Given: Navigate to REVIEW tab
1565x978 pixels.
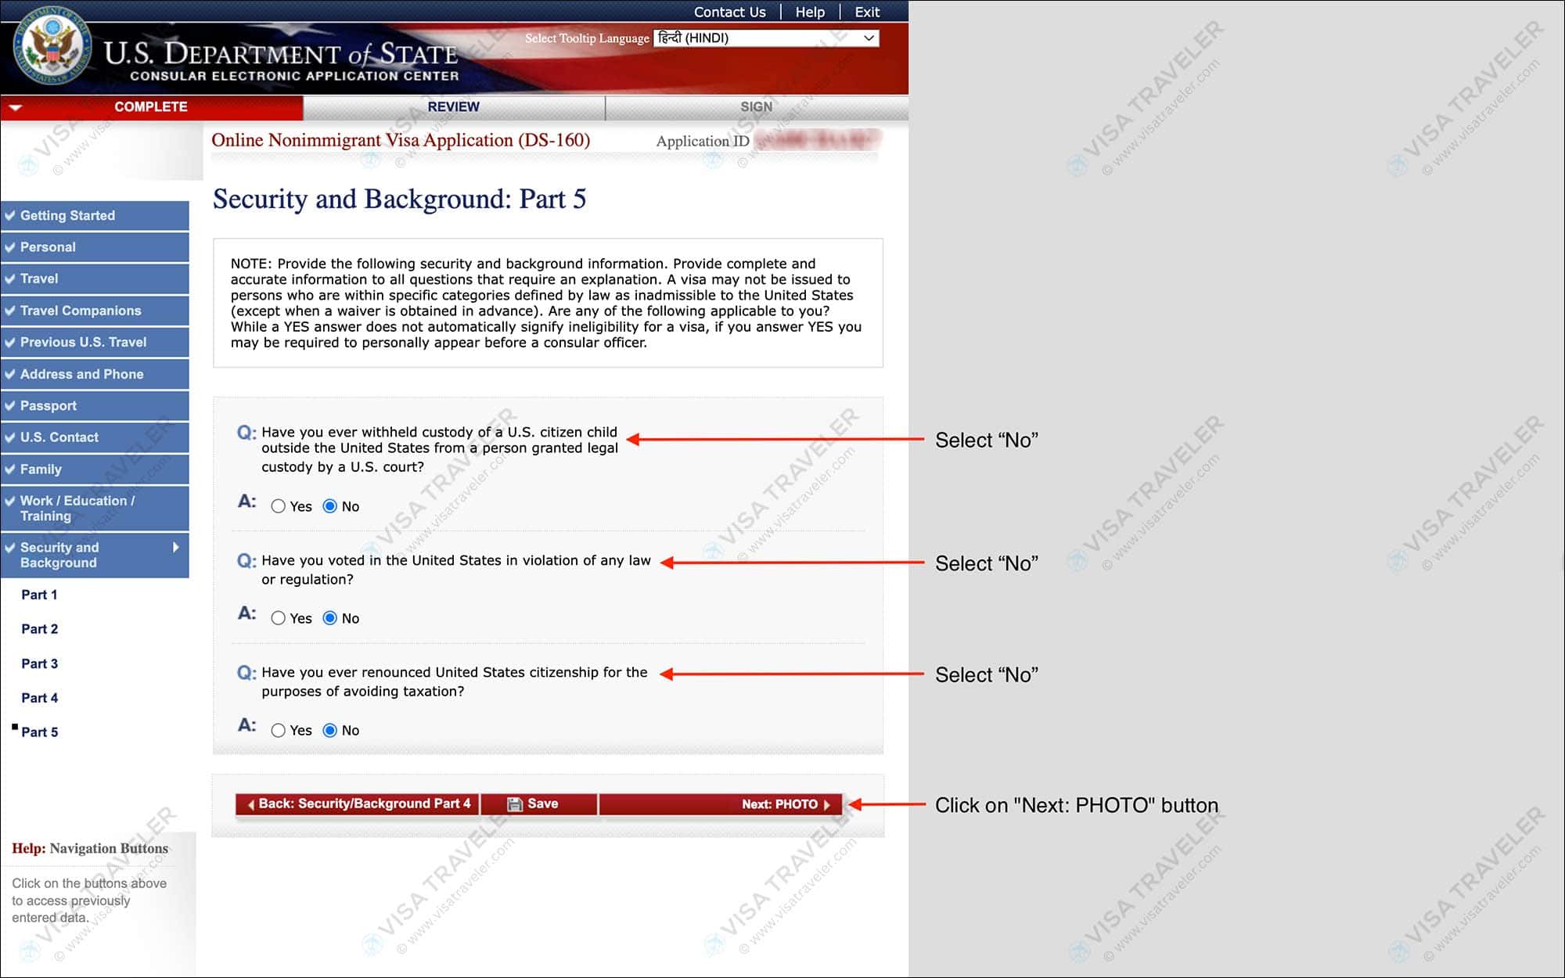Looking at the screenshot, I should coord(453,106).
